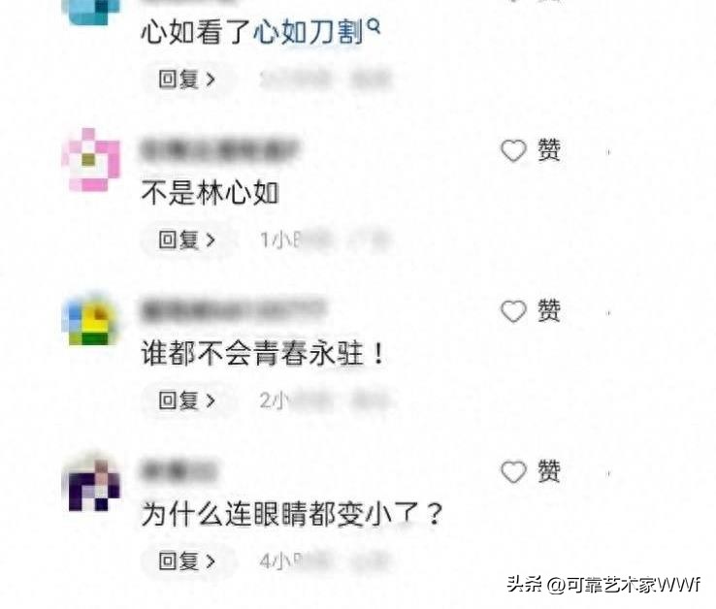Click the 头条 @可靠艺术家WWf watermark
Screen dimensions: 716x609
click(x=603, y=585)
